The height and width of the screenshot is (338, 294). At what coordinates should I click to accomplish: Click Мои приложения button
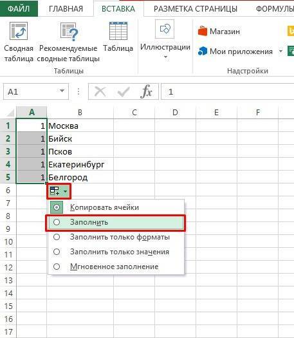(x=235, y=52)
